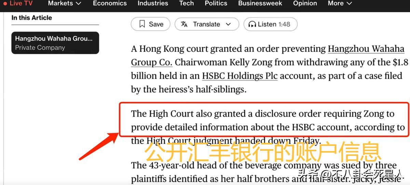This screenshot has height=185, width=410.
Task: Expand the Translate dropdown chevron
Action: 228,24
